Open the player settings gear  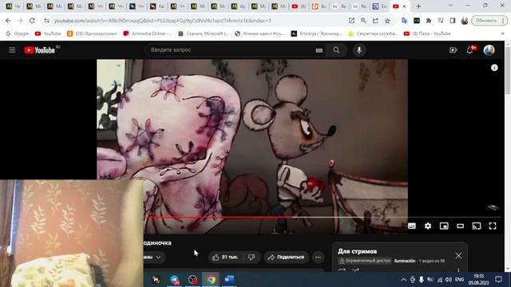coord(428,226)
